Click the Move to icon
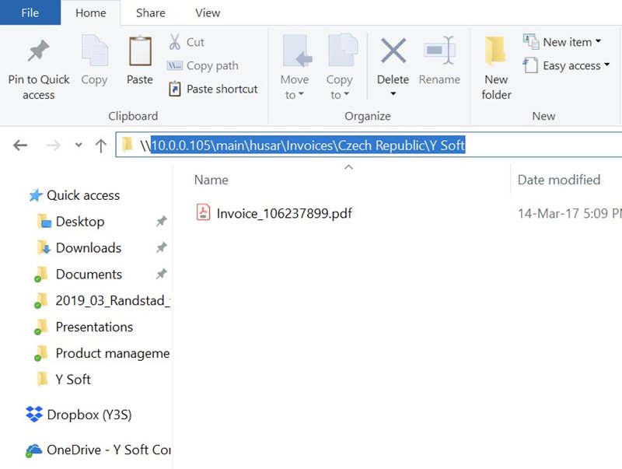 coord(297,51)
